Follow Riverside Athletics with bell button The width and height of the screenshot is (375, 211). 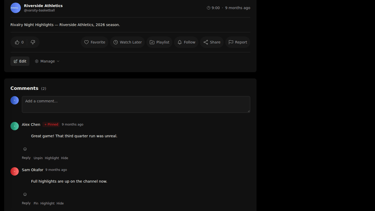(x=186, y=42)
